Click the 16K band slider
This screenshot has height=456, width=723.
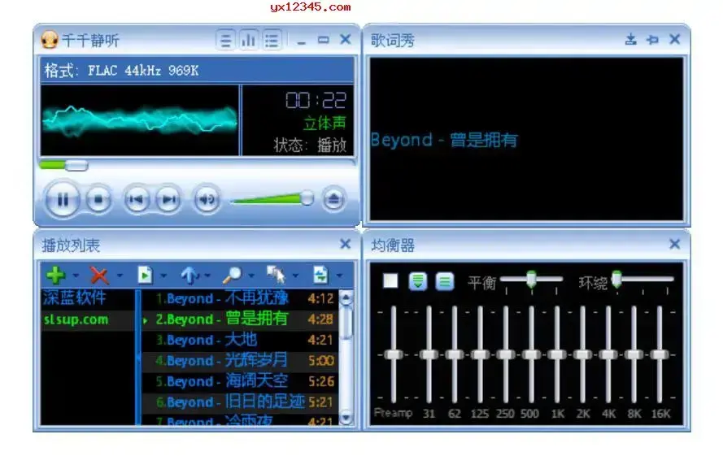click(660, 354)
